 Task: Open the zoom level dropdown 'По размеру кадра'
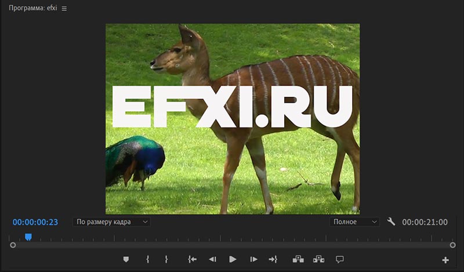(x=111, y=222)
